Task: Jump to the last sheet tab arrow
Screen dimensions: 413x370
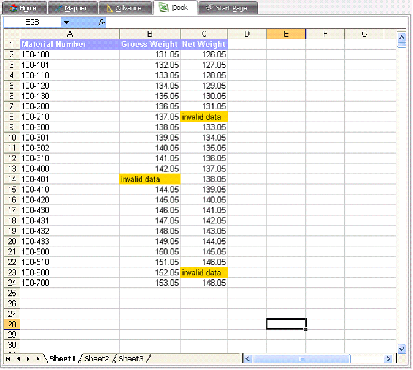Action: coord(38,359)
